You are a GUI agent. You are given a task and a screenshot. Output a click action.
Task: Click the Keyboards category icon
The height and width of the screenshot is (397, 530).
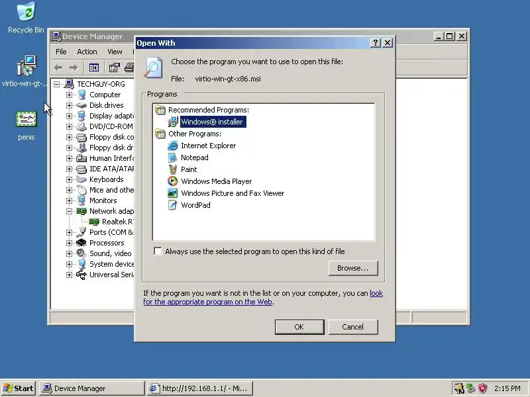coord(81,179)
